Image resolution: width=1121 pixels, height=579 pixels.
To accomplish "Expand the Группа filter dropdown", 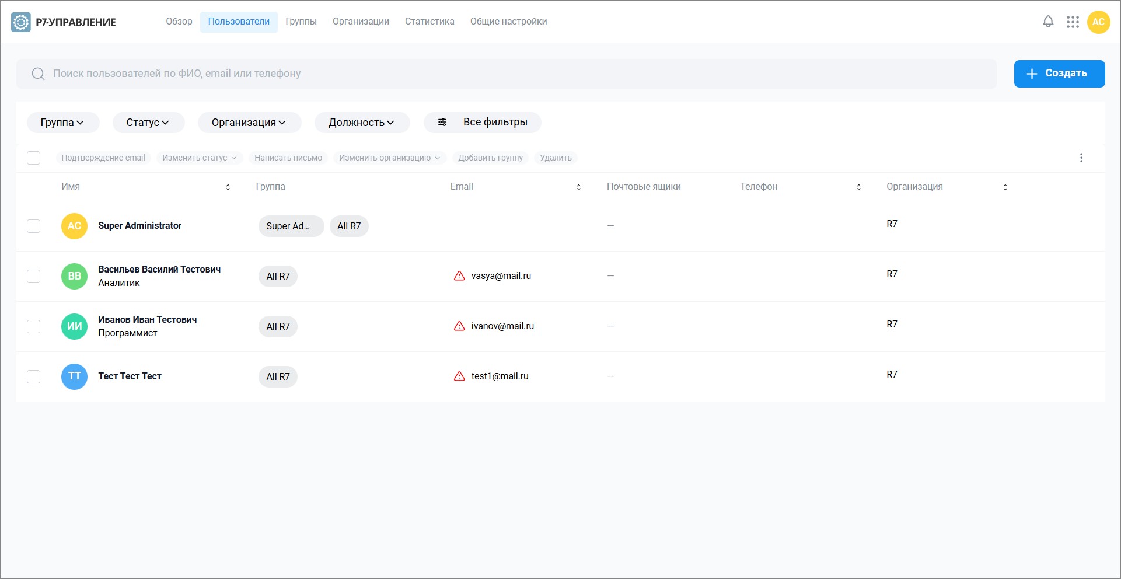I will [63, 123].
